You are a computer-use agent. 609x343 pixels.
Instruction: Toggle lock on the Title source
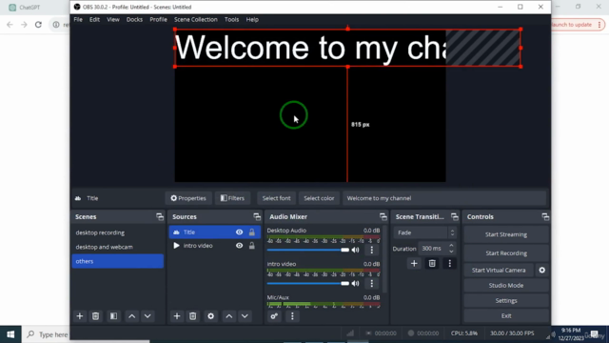(x=251, y=232)
